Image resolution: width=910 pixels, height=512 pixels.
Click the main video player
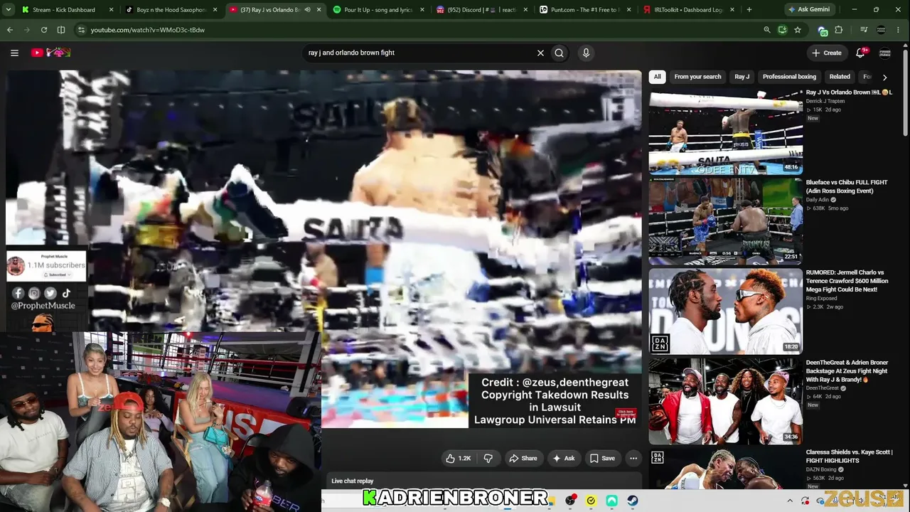pyautogui.click(x=323, y=249)
